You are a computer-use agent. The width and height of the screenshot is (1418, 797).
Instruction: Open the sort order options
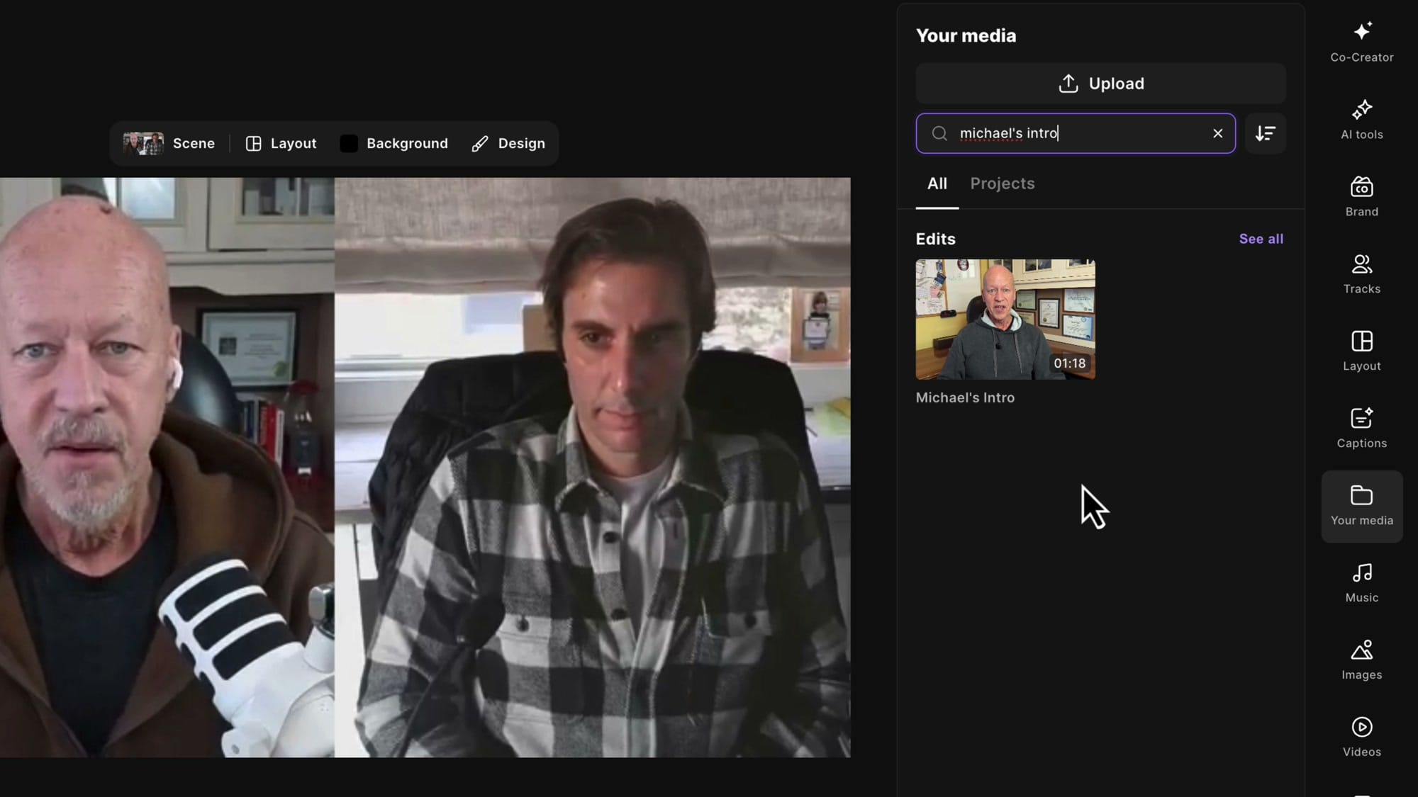coord(1265,133)
